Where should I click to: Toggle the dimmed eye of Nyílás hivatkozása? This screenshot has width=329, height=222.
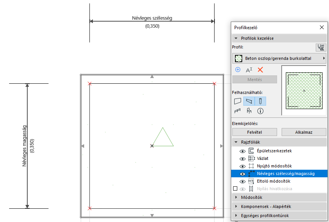(243, 189)
